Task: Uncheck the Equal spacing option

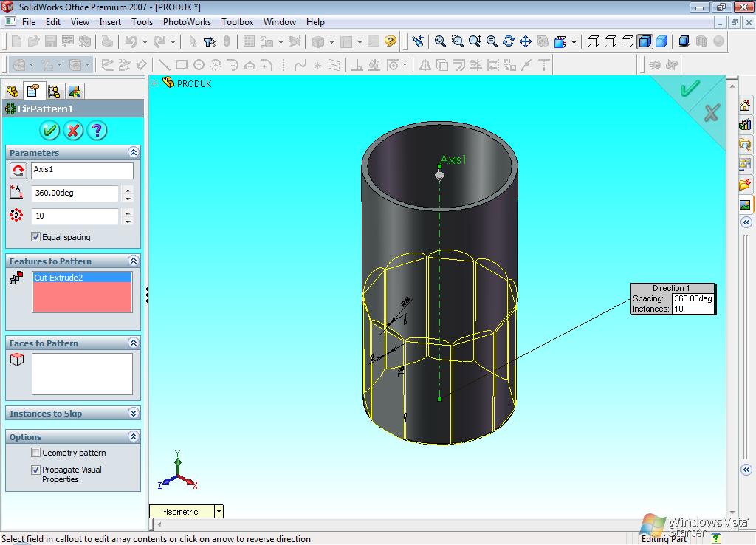Action: point(35,237)
